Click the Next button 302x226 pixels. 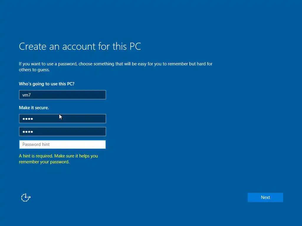coord(265,197)
